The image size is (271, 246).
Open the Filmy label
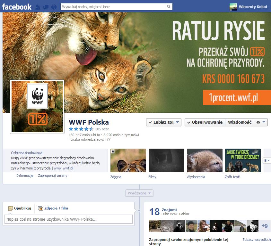point(152,177)
